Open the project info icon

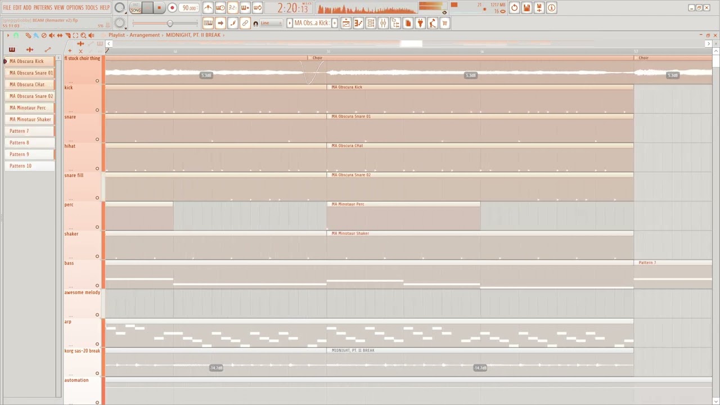tap(551, 8)
